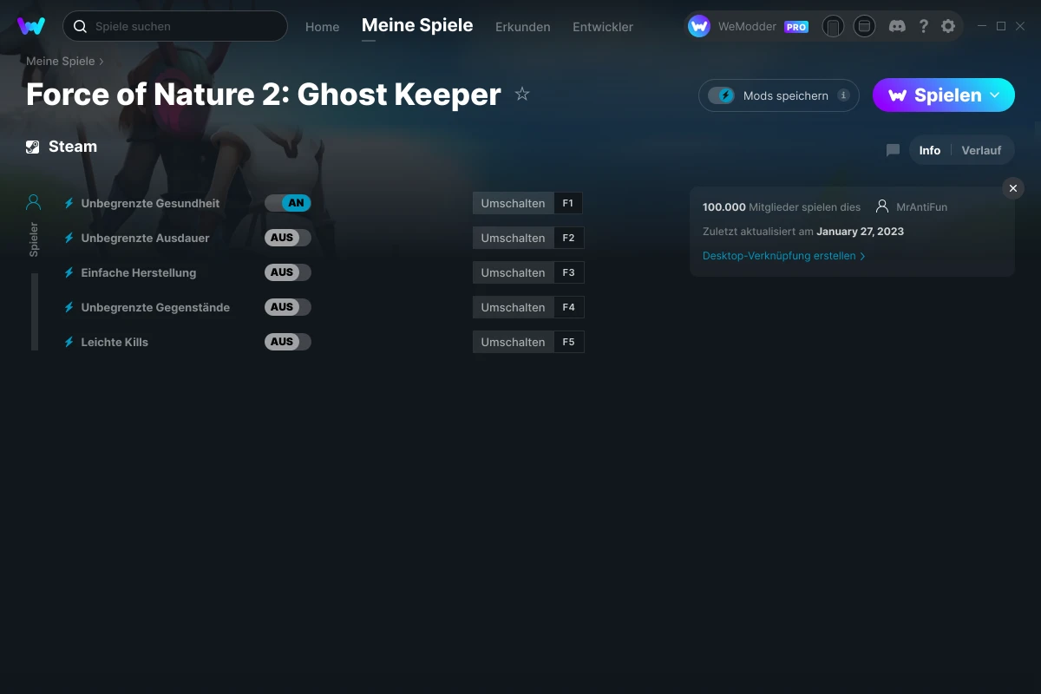Click the F4 hotkey box
The height and width of the screenshot is (694, 1041).
coord(569,307)
